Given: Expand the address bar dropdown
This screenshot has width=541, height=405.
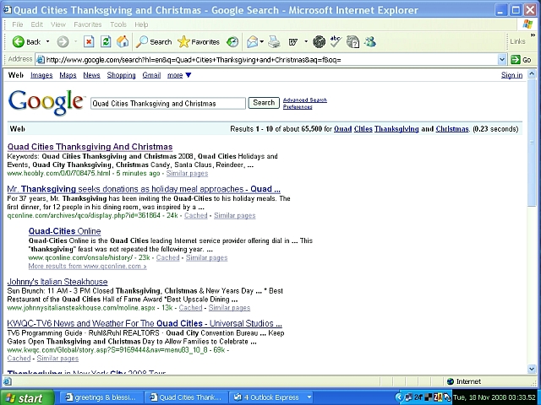Looking at the screenshot, I should click(502, 60).
